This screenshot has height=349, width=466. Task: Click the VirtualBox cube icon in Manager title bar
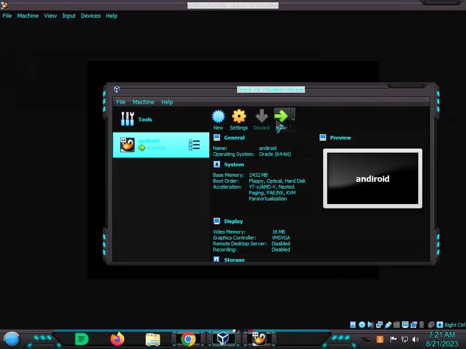click(x=117, y=89)
